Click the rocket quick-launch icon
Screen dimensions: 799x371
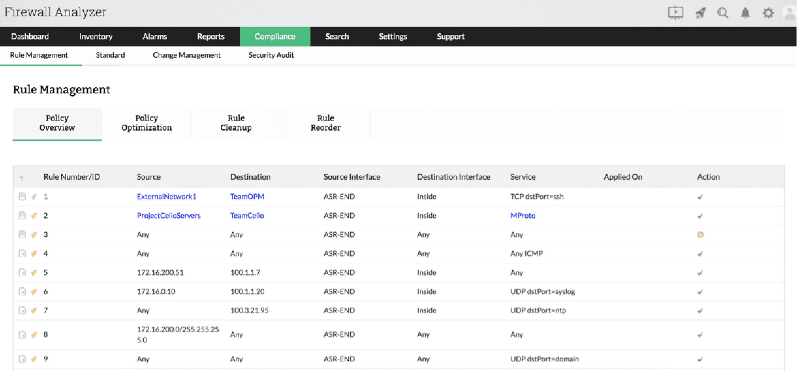tap(700, 13)
